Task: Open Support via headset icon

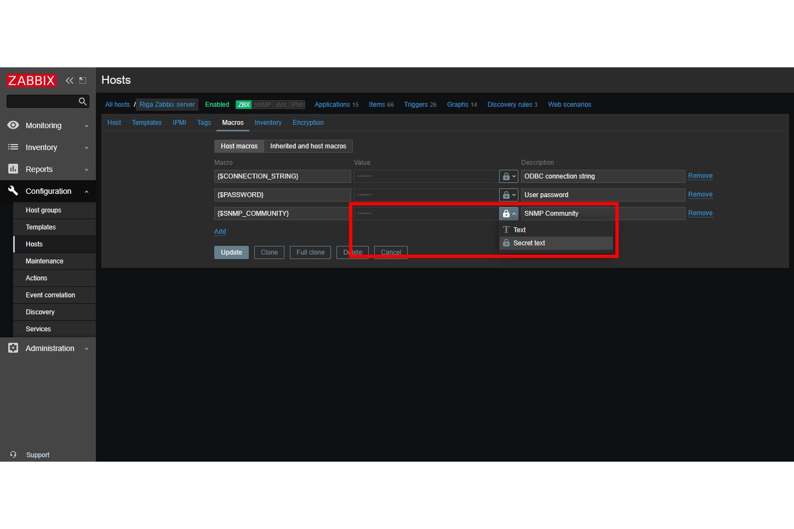Action: (13, 455)
